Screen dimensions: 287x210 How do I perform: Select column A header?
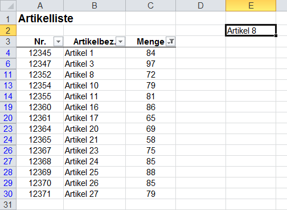pyautogui.click(x=40, y=6)
